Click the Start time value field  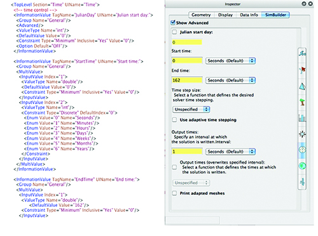coord(187,61)
